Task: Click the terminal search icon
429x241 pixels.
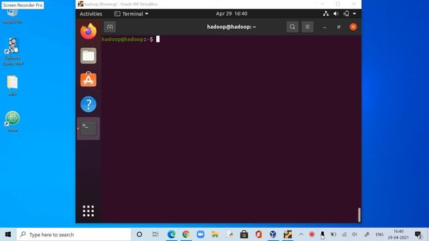Action: coord(292,27)
